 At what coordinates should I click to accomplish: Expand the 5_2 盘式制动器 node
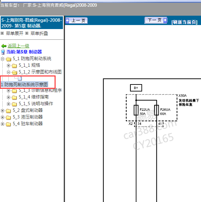(x=2, y=111)
